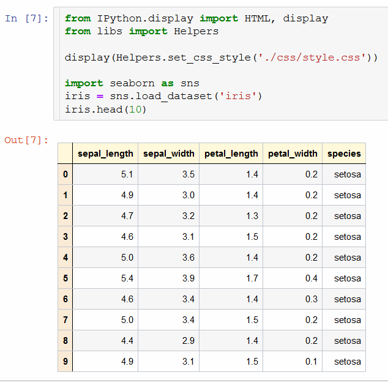
Task: Click the In [7] input prompt
Action: (x=26, y=18)
